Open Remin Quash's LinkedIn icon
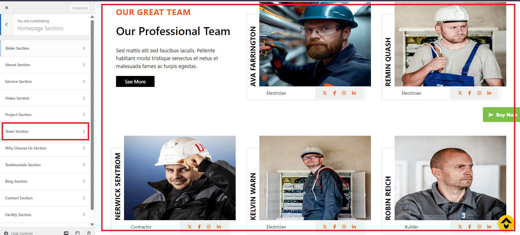This screenshot has width=520, height=235. 489,93
